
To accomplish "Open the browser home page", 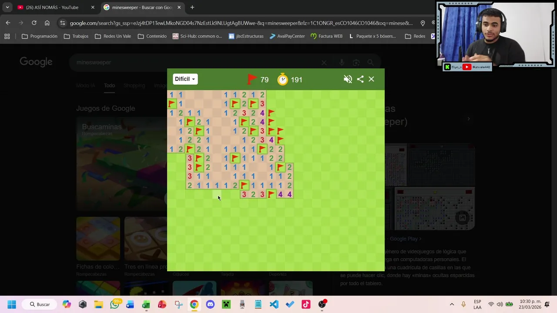I will click(47, 23).
